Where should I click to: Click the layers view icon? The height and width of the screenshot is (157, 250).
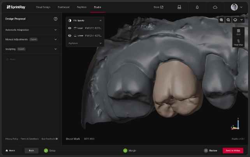point(236,20)
